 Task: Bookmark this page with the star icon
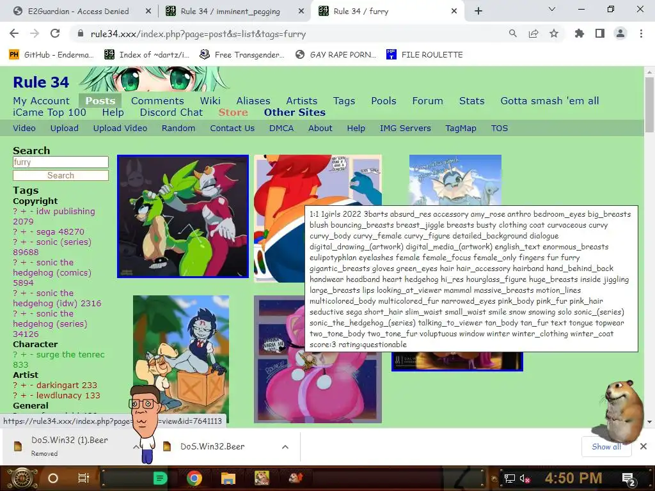(554, 34)
